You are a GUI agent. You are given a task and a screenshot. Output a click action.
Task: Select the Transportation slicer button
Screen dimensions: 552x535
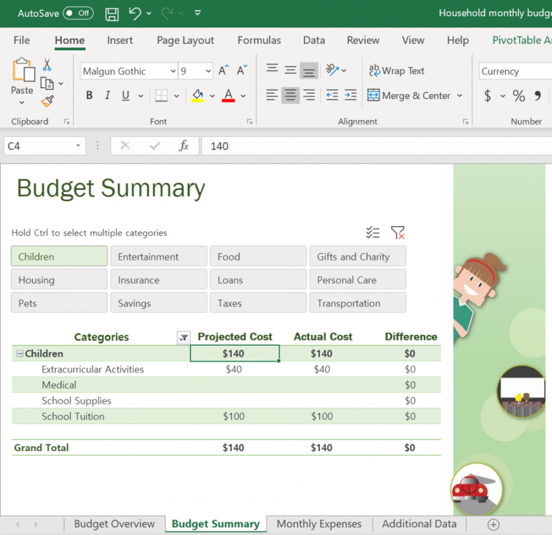(x=357, y=303)
